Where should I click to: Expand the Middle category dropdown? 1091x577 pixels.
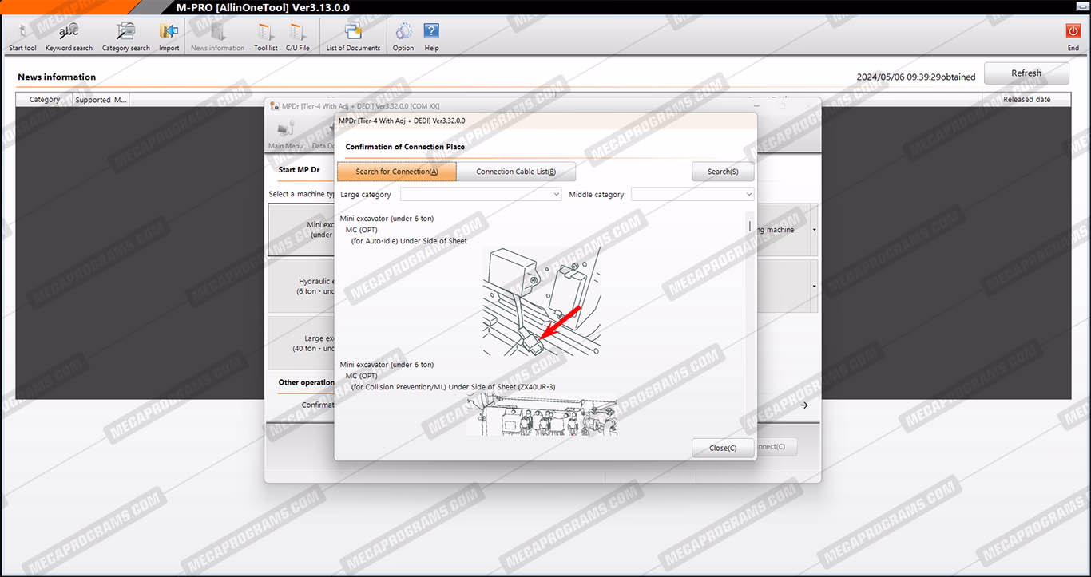coord(692,194)
